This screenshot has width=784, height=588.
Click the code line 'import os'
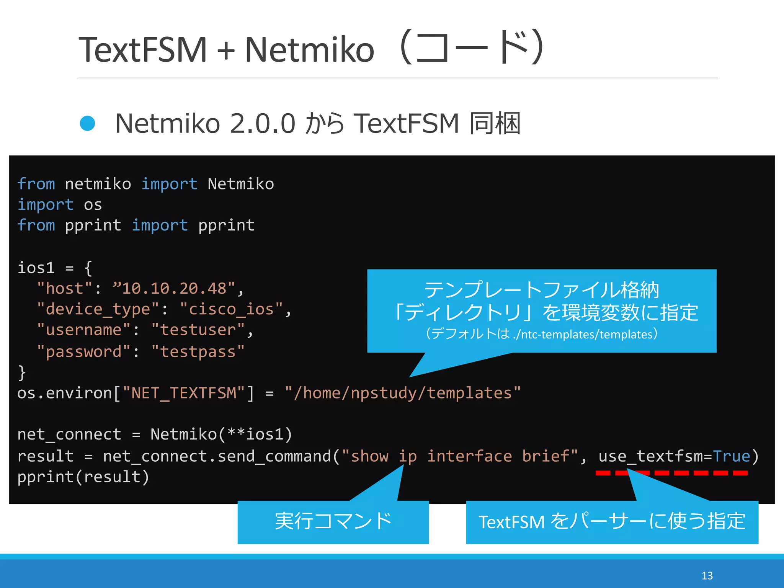pyautogui.click(x=60, y=205)
